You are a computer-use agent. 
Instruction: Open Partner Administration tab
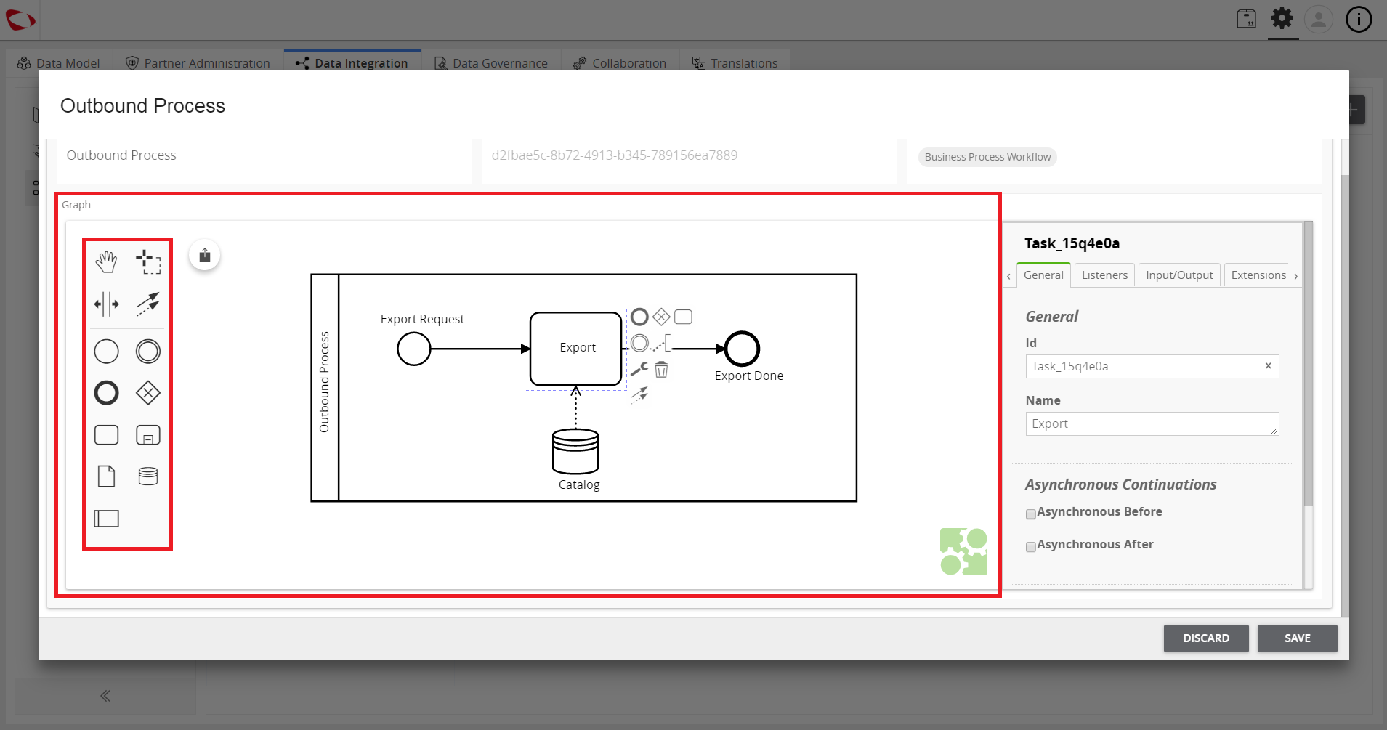[x=198, y=63]
